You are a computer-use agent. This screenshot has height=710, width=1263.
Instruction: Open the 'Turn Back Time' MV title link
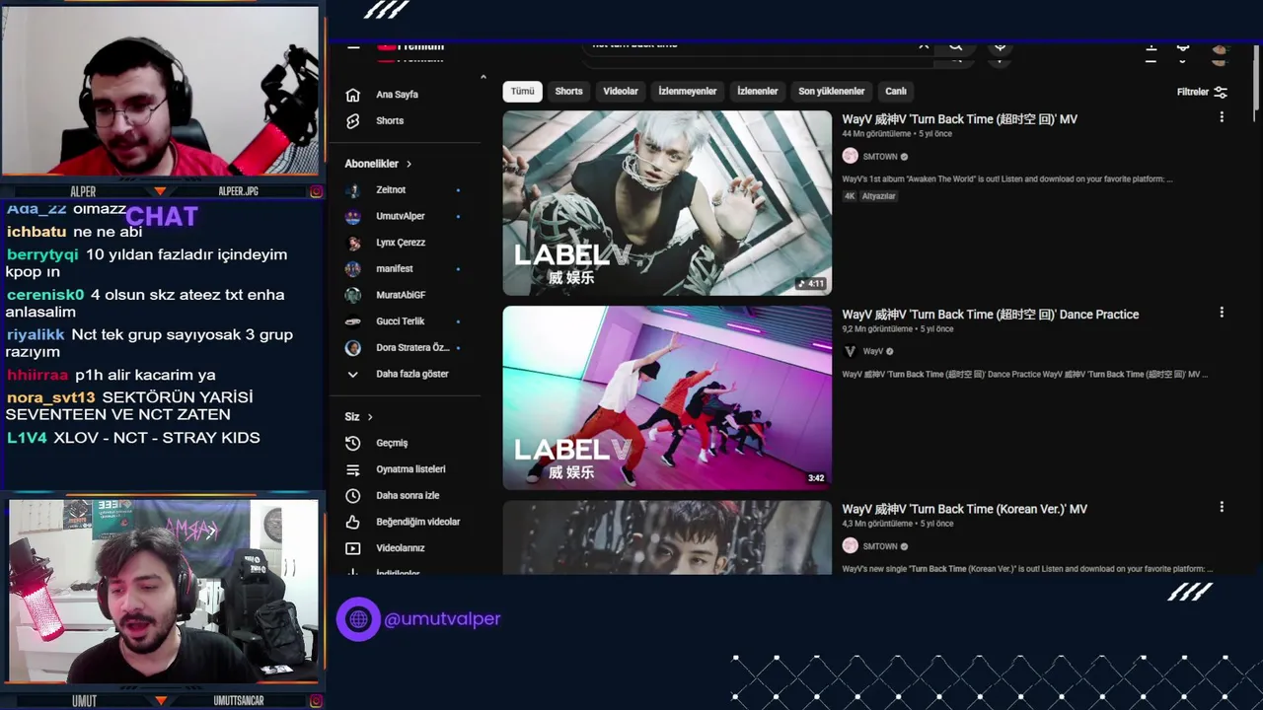tap(959, 119)
